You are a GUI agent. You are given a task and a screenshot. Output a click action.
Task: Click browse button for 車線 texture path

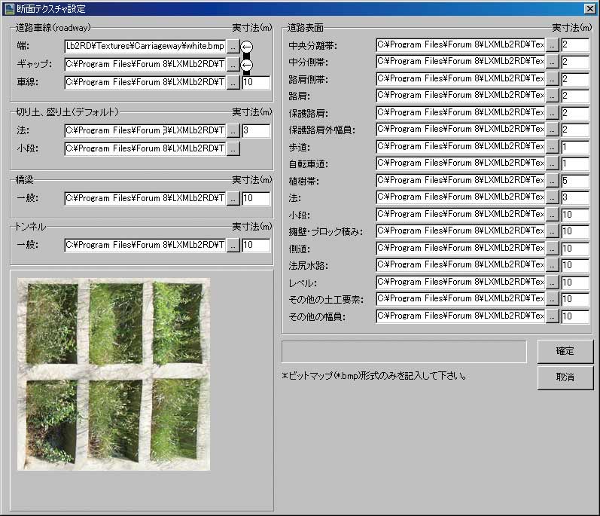[233, 82]
